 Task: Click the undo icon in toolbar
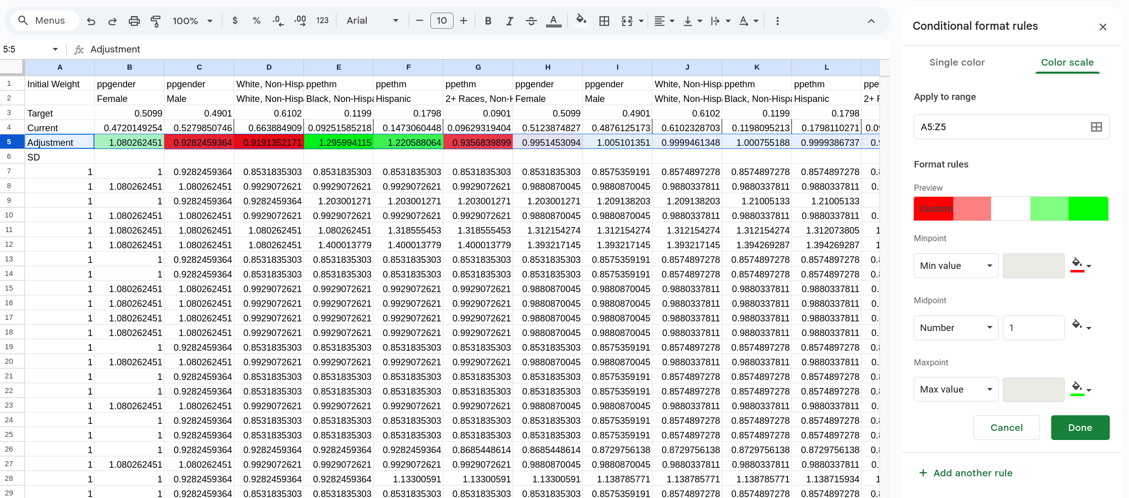click(91, 21)
